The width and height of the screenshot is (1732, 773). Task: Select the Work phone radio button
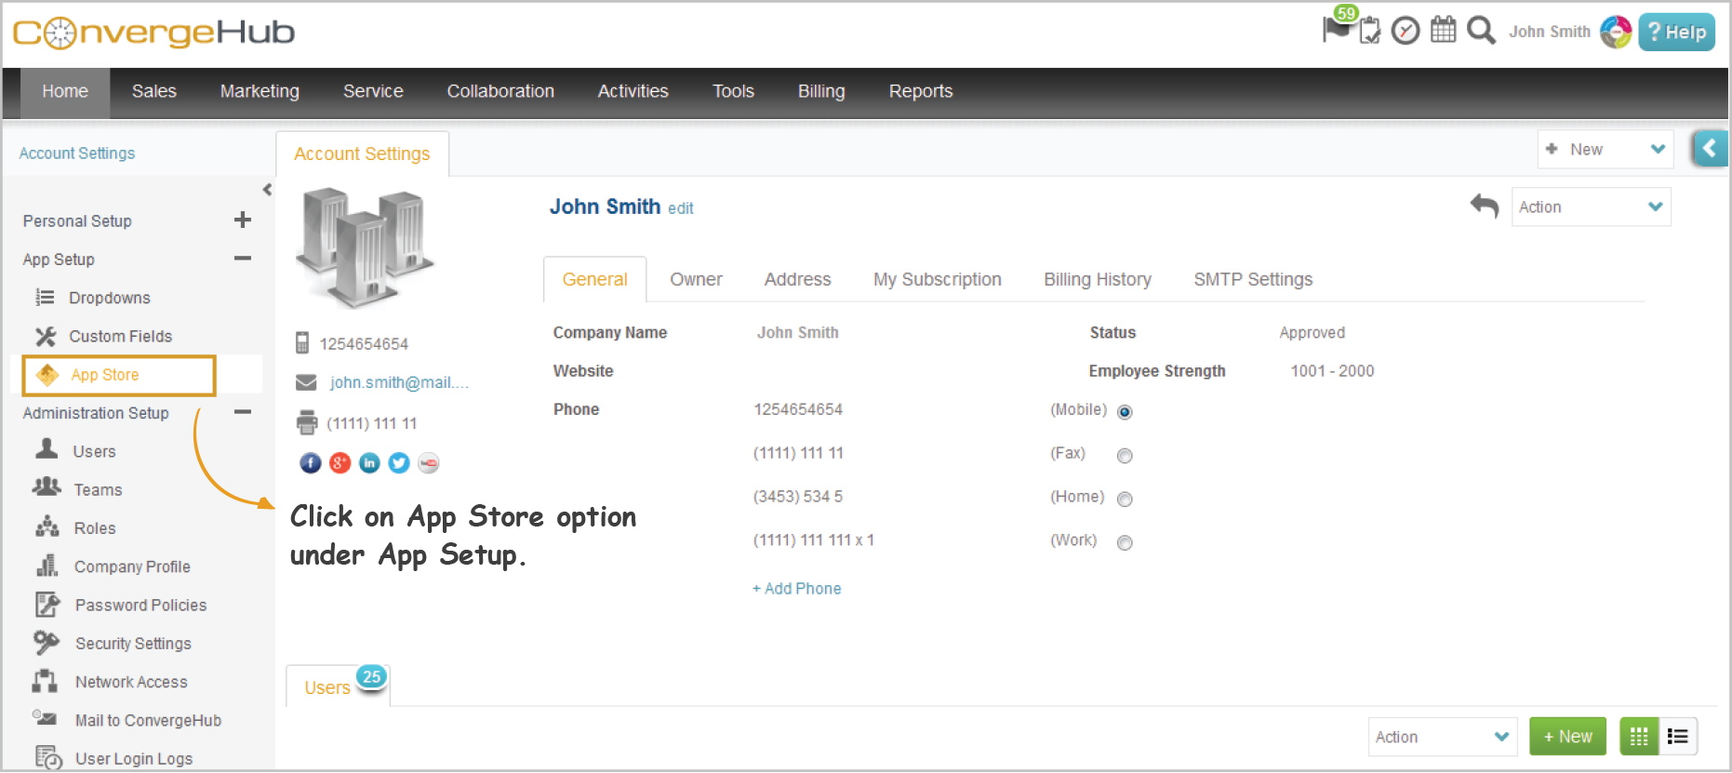click(1125, 543)
